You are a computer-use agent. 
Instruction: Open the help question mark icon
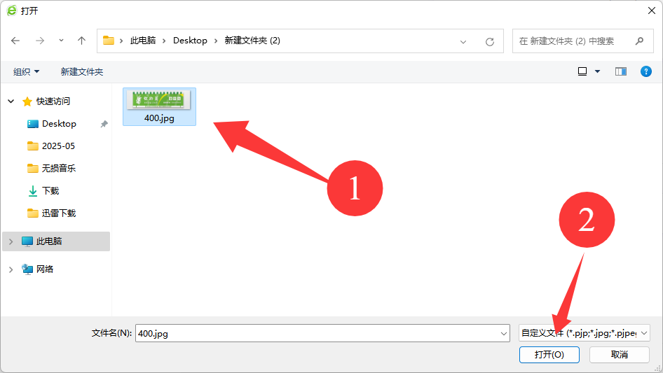pyautogui.click(x=646, y=71)
